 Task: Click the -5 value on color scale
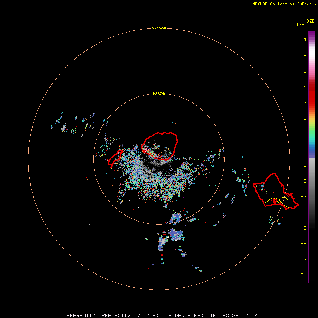(304, 228)
